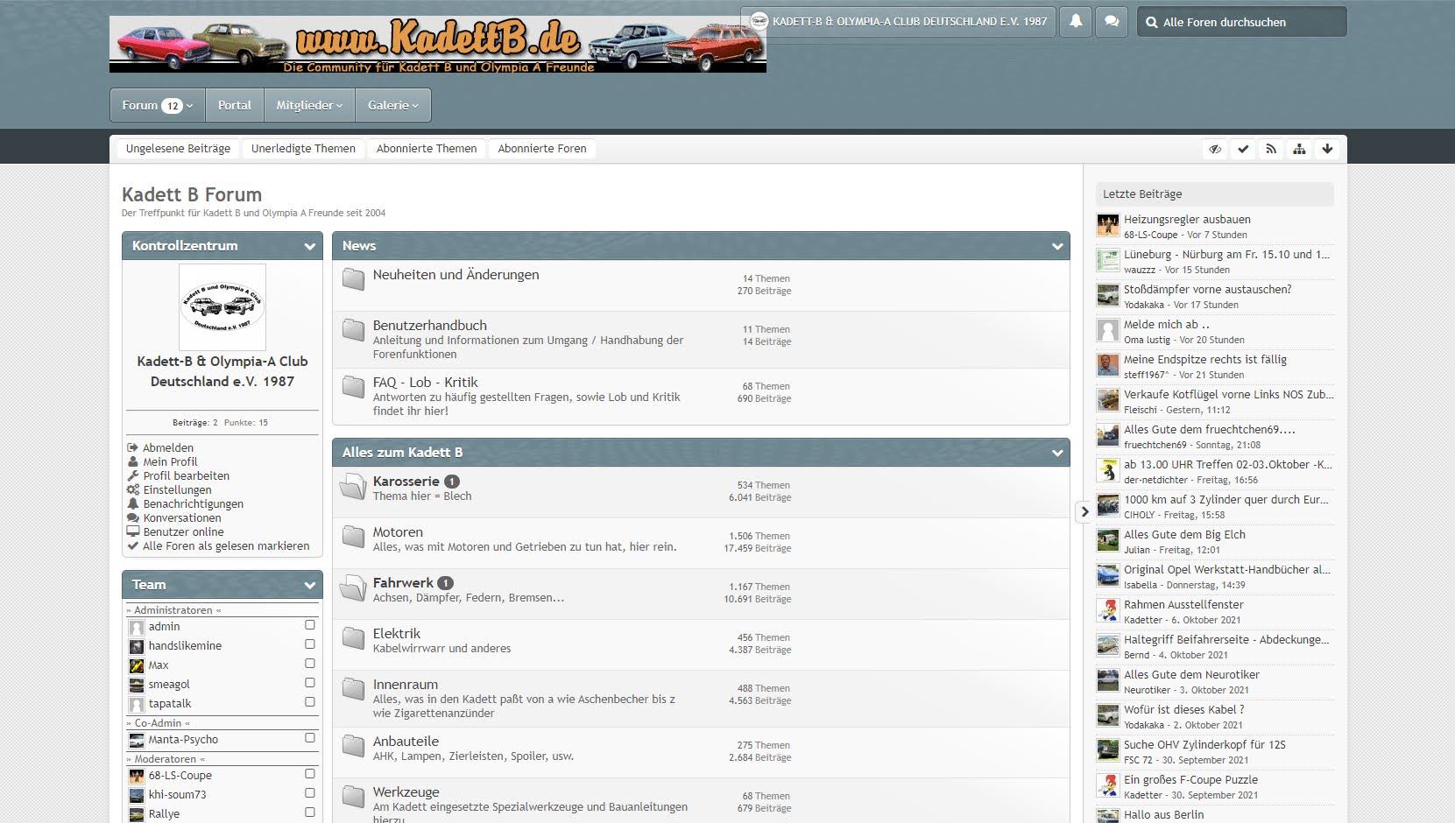Collapse the Alles zum Kadett B category

[x=1057, y=454]
